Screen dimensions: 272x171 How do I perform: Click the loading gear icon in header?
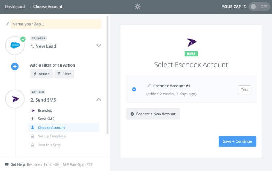pos(137,7)
